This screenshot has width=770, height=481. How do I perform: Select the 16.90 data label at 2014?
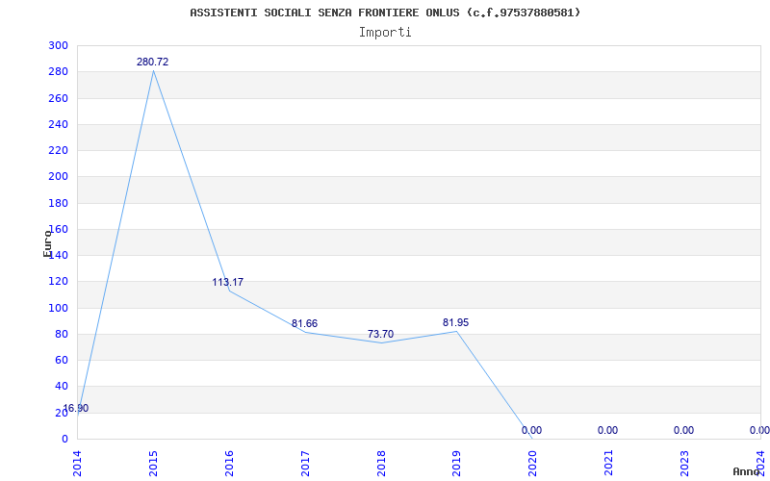tap(76, 408)
